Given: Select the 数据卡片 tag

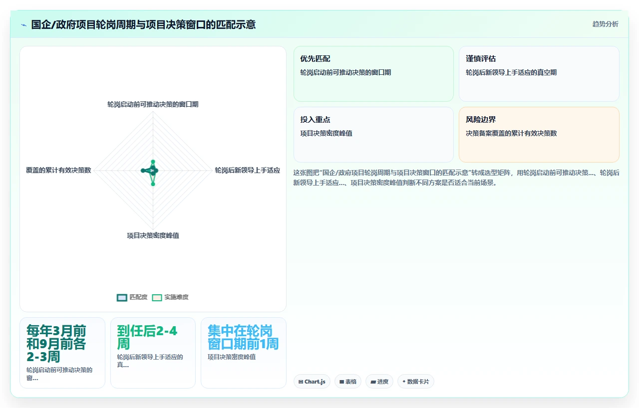Looking at the screenshot, I should click(416, 382).
